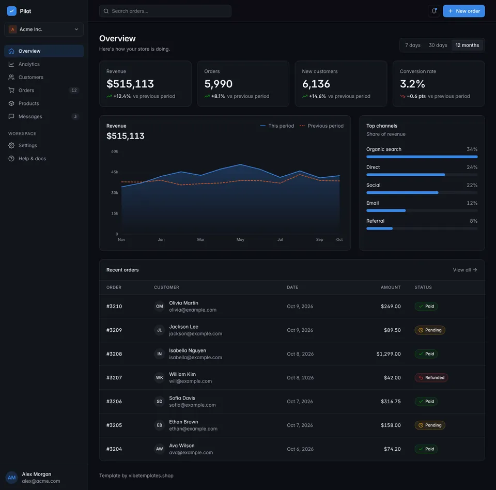Click the Orders cart icon in sidebar
The height and width of the screenshot is (490, 496).
(x=11, y=90)
